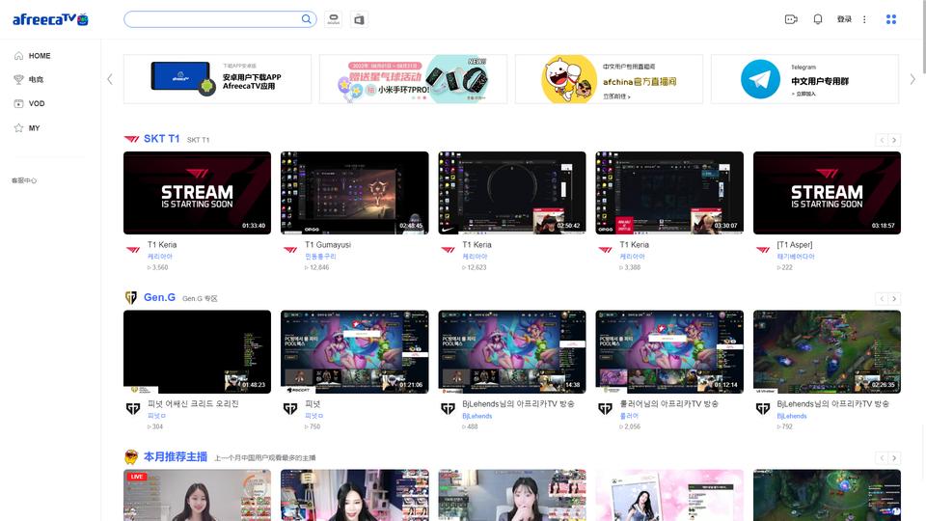Play Gen.G video lasting 01:12:14
The width and height of the screenshot is (926, 521).
[669, 351]
